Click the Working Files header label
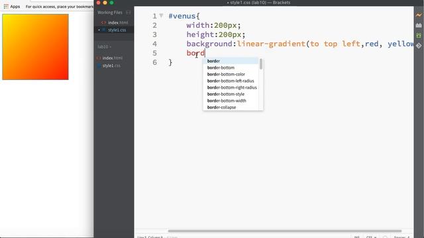This screenshot has width=424, height=238. tap(110, 13)
